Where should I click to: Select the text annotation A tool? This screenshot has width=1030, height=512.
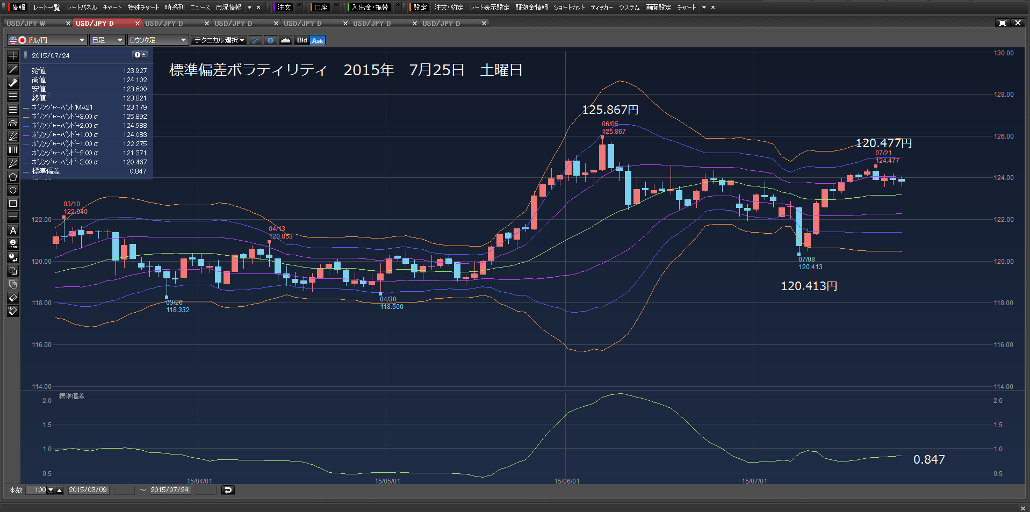(13, 230)
